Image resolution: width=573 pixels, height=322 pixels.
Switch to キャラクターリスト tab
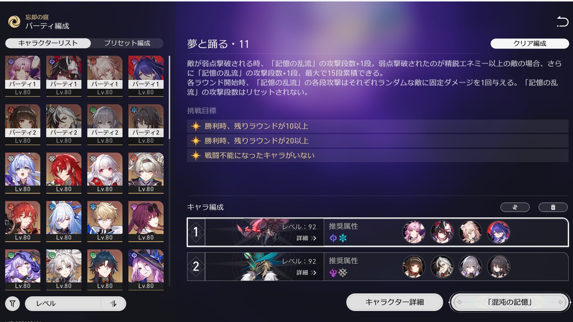coord(48,43)
